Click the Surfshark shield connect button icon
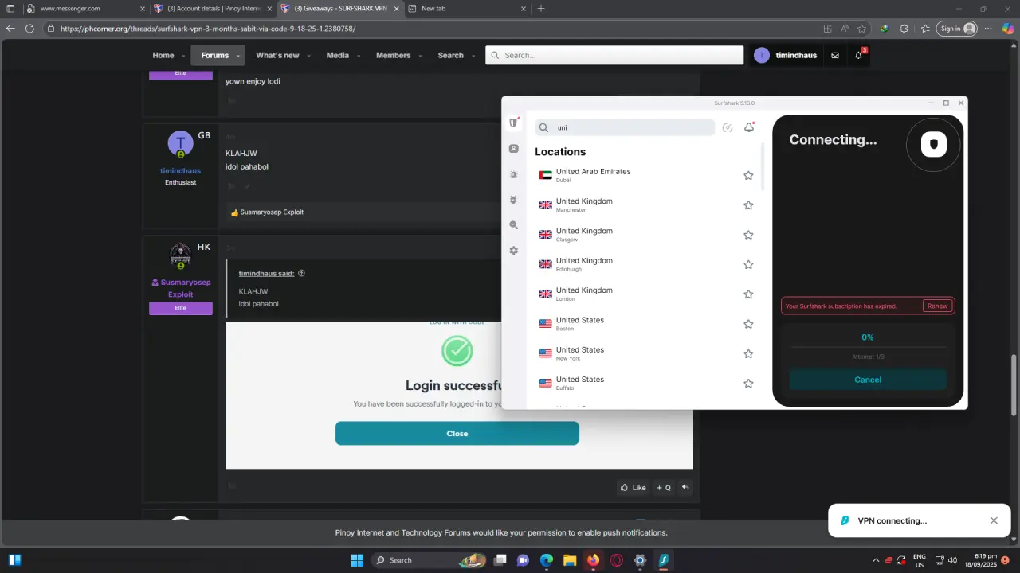Viewport: 1020px width, 573px height. tap(933, 144)
